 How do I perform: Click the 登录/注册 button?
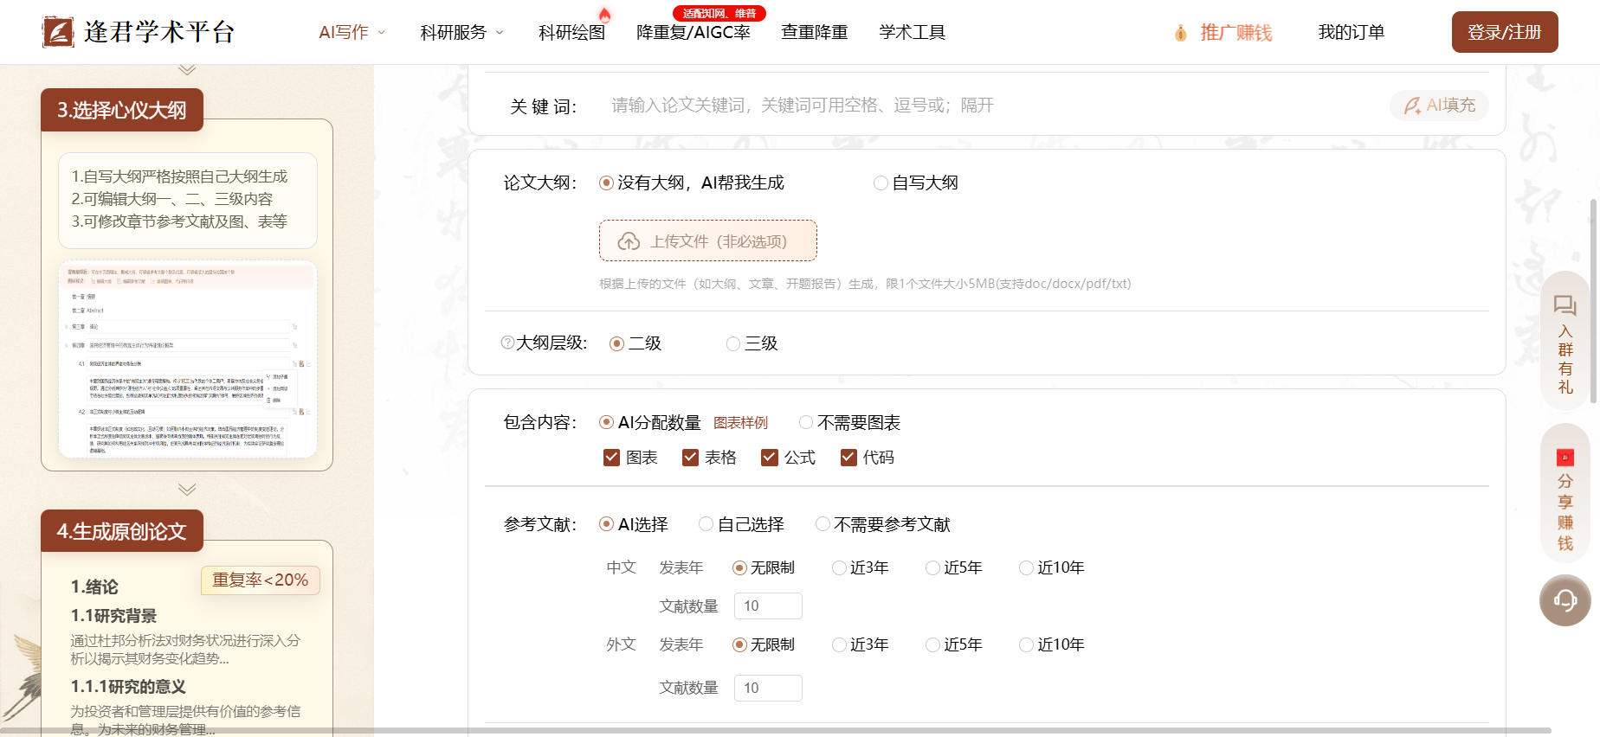click(1505, 32)
